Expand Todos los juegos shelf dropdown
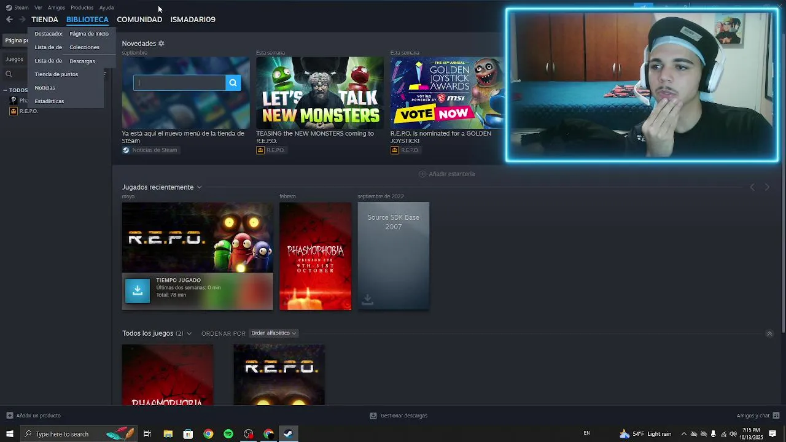 click(189, 333)
